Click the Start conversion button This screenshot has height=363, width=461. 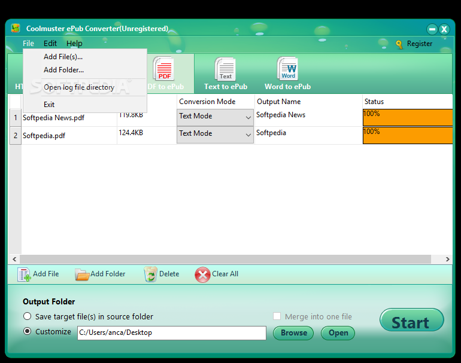tap(412, 320)
